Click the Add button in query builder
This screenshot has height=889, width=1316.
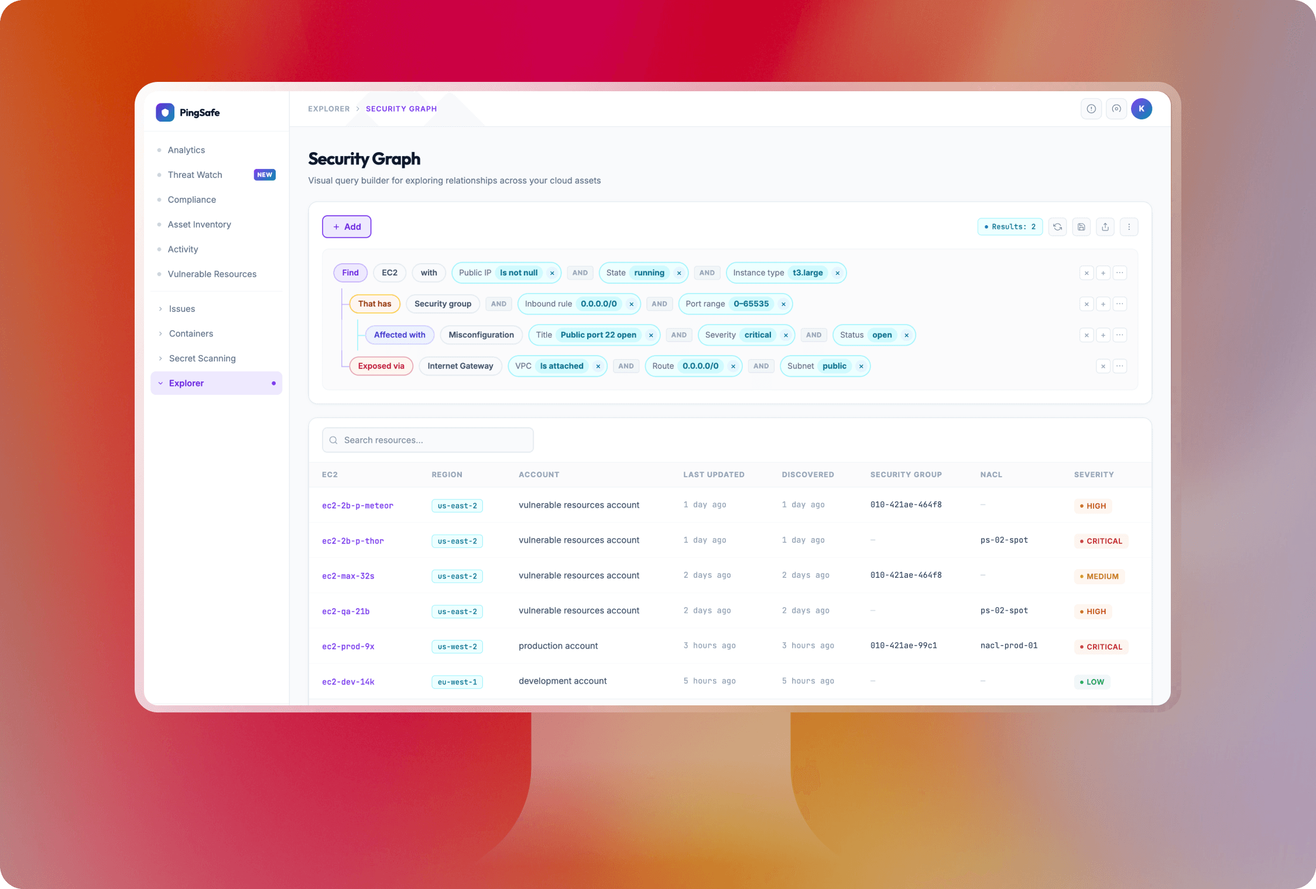click(x=347, y=227)
